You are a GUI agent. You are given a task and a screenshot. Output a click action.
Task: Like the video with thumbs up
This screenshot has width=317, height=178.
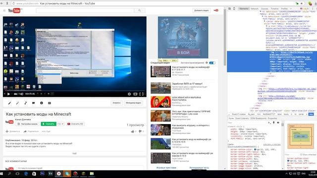click(x=133, y=132)
